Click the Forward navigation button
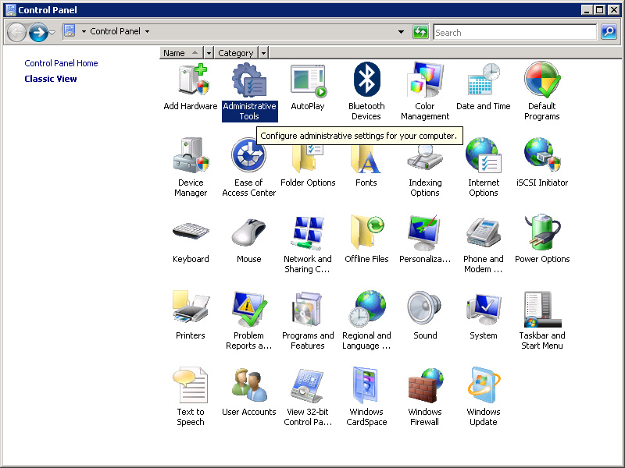Viewport: 625px width, 468px height. coord(38,33)
